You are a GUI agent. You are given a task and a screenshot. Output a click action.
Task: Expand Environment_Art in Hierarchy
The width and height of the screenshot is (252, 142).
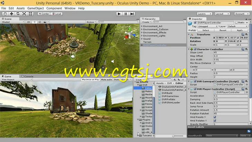coord(142,26)
